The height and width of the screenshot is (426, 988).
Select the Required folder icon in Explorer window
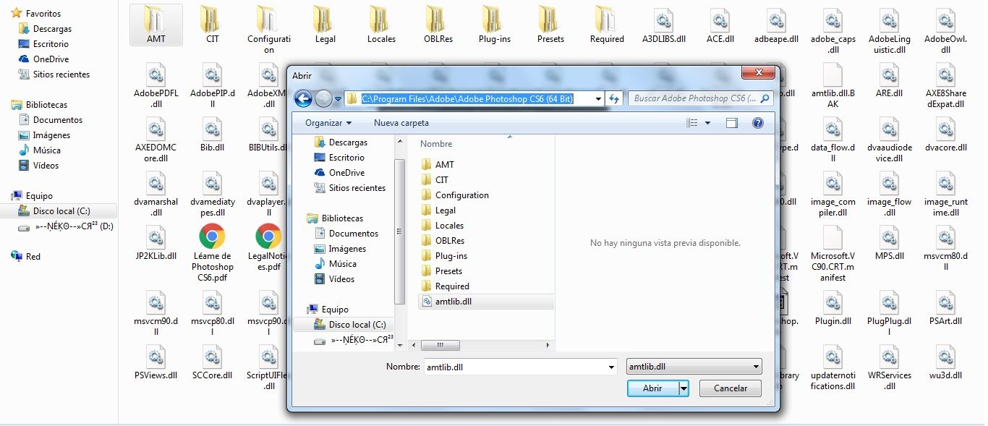(x=607, y=19)
